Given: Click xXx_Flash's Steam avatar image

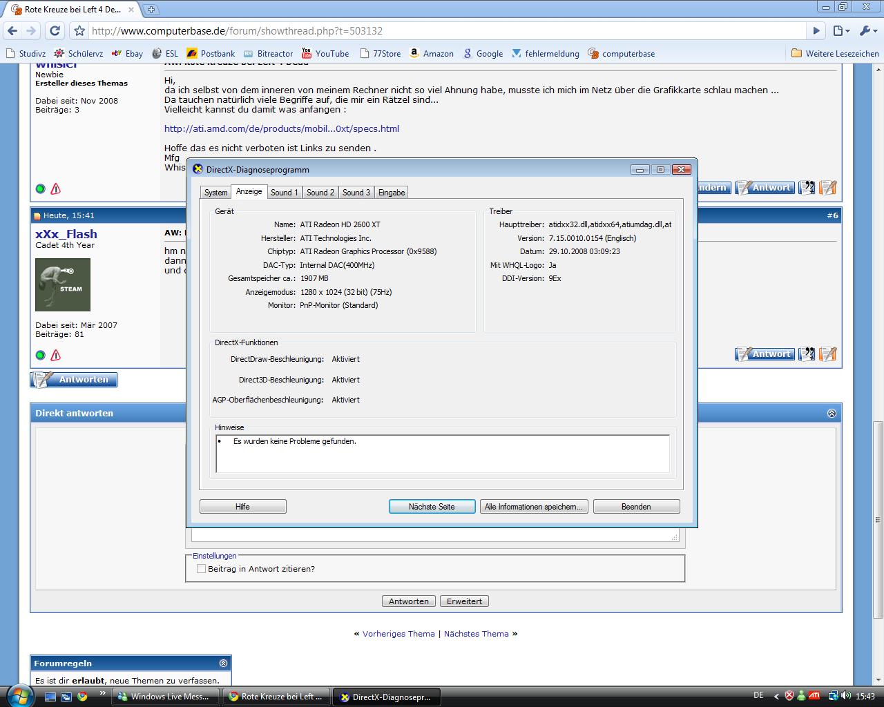Looking at the screenshot, I should [x=63, y=284].
